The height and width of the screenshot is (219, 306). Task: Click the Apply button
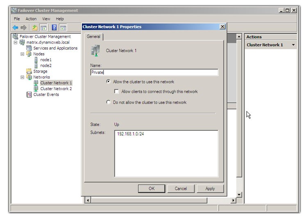tap(210, 189)
